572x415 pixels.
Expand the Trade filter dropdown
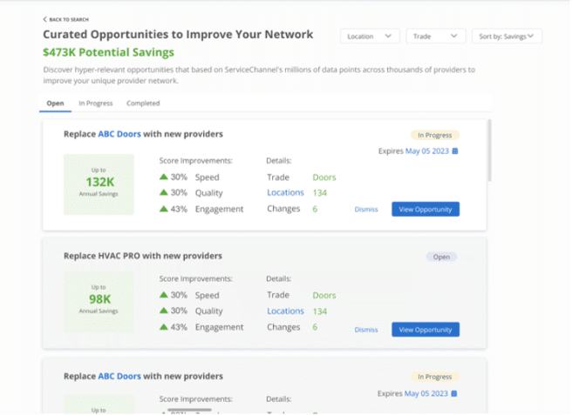[435, 37]
